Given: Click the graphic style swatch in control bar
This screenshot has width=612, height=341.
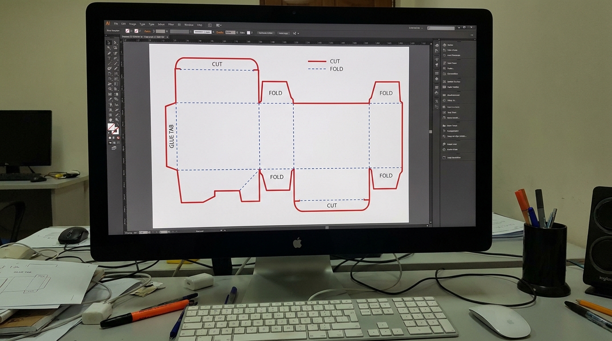Looking at the screenshot, I should [248, 33].
